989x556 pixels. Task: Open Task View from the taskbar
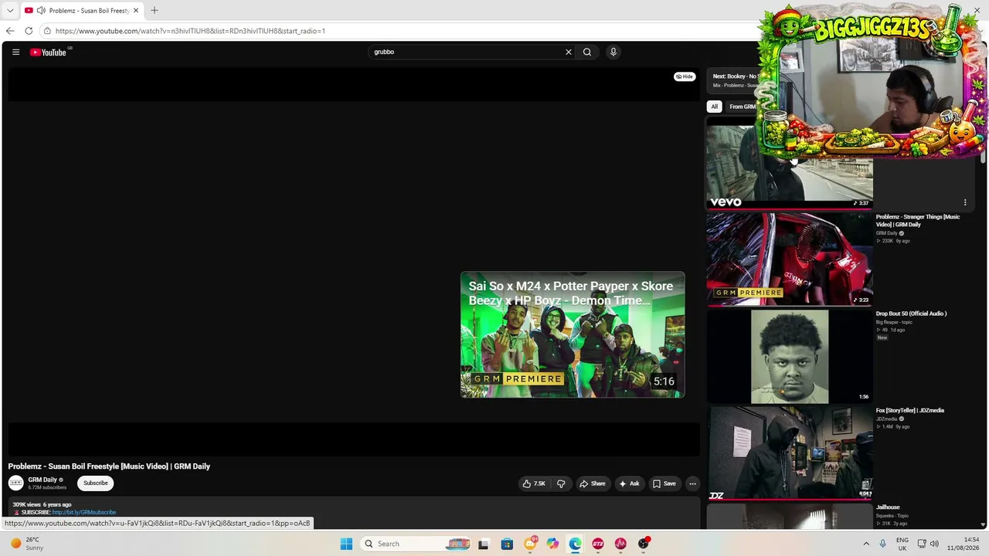tap(484, 544)
